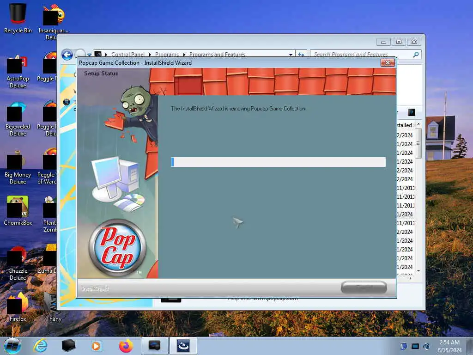Open the Firefox desktop shortcut
Image resolution: width=473 pixels, height=355 pixels.
pos(18,306)
